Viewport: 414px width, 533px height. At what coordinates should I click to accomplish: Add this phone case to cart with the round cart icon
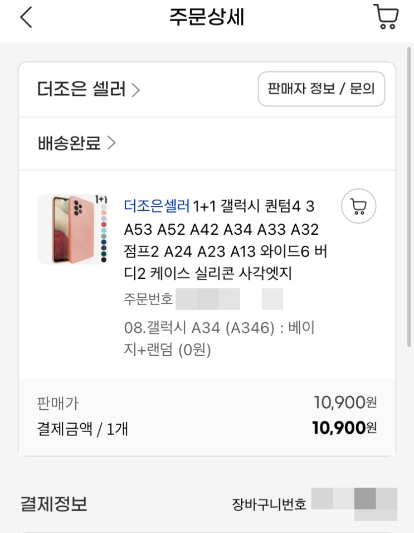coord(358,207)
